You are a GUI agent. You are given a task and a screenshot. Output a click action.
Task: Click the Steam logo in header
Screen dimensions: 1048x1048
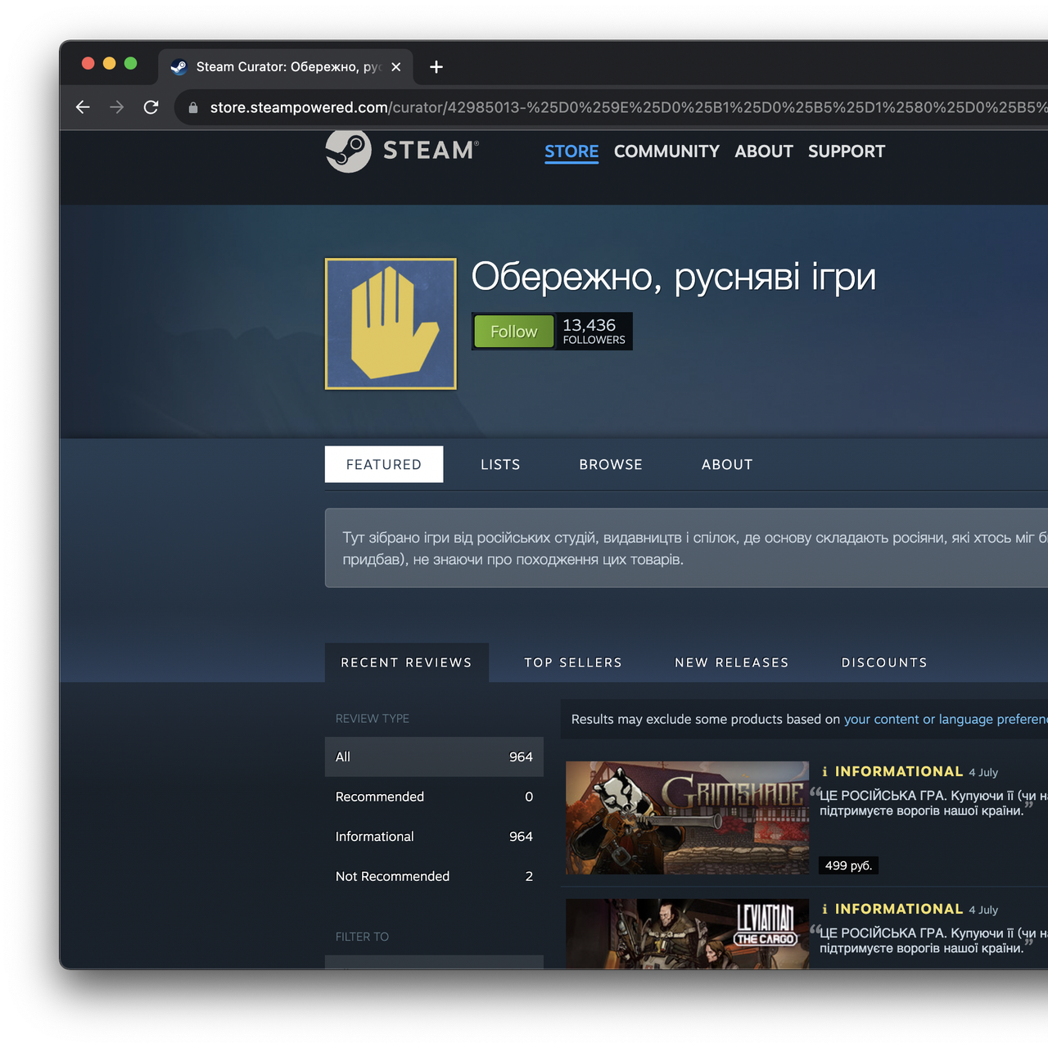click(x=402, y=151)
